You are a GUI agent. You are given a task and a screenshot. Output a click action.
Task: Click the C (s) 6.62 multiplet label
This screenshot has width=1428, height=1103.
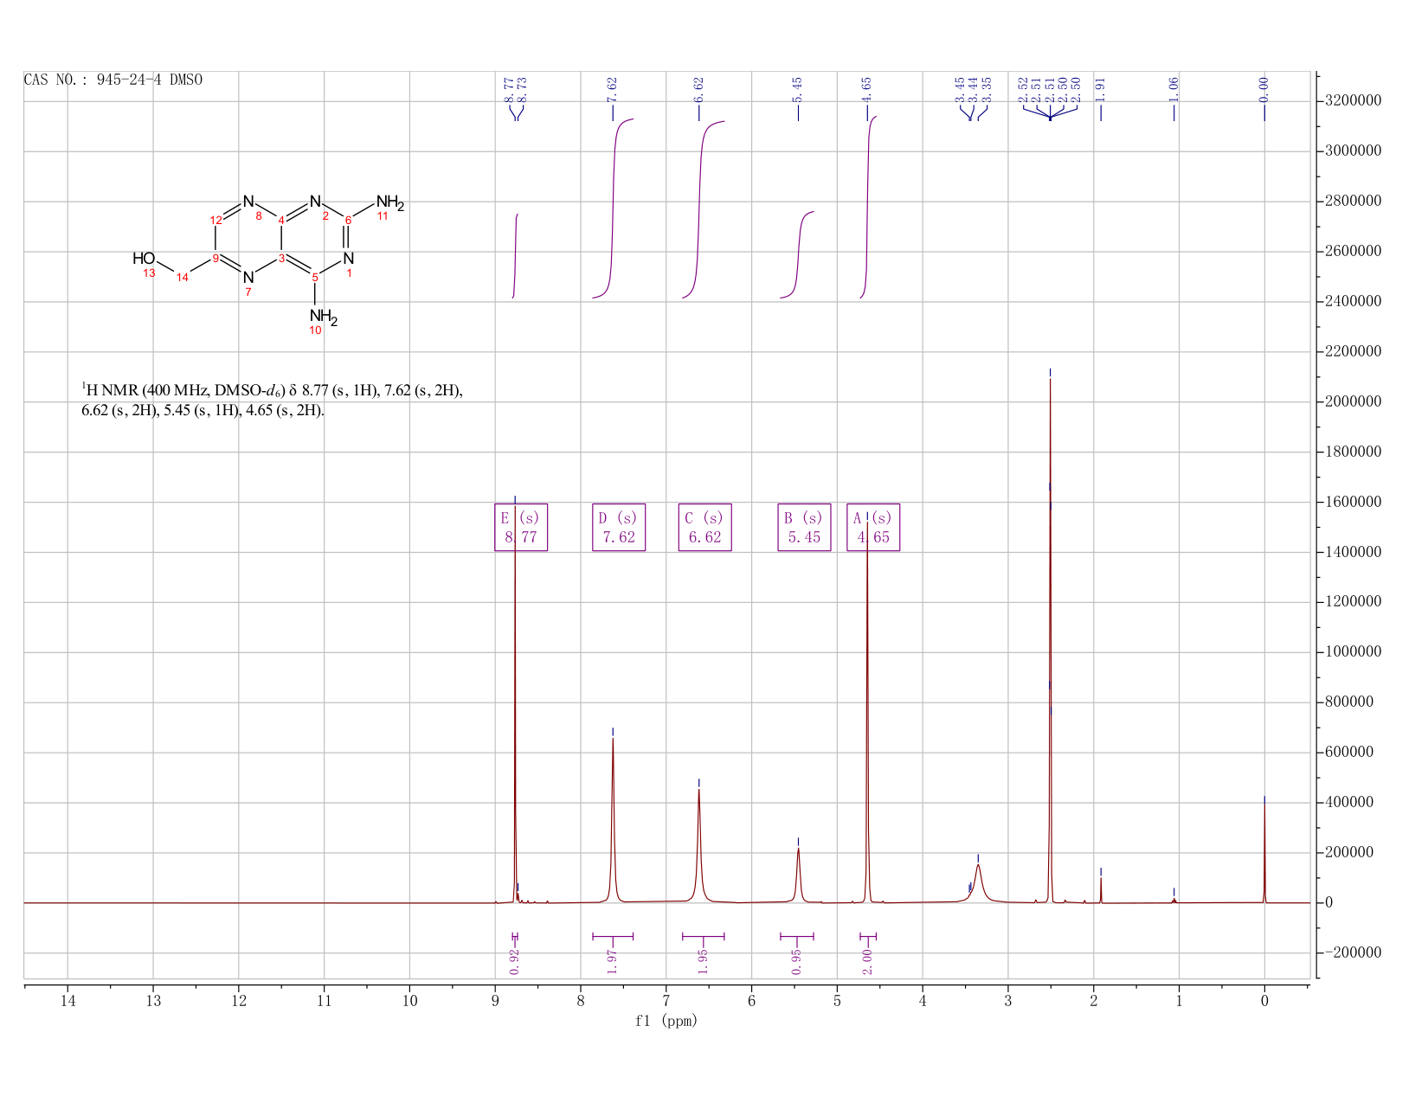(704, 528)
